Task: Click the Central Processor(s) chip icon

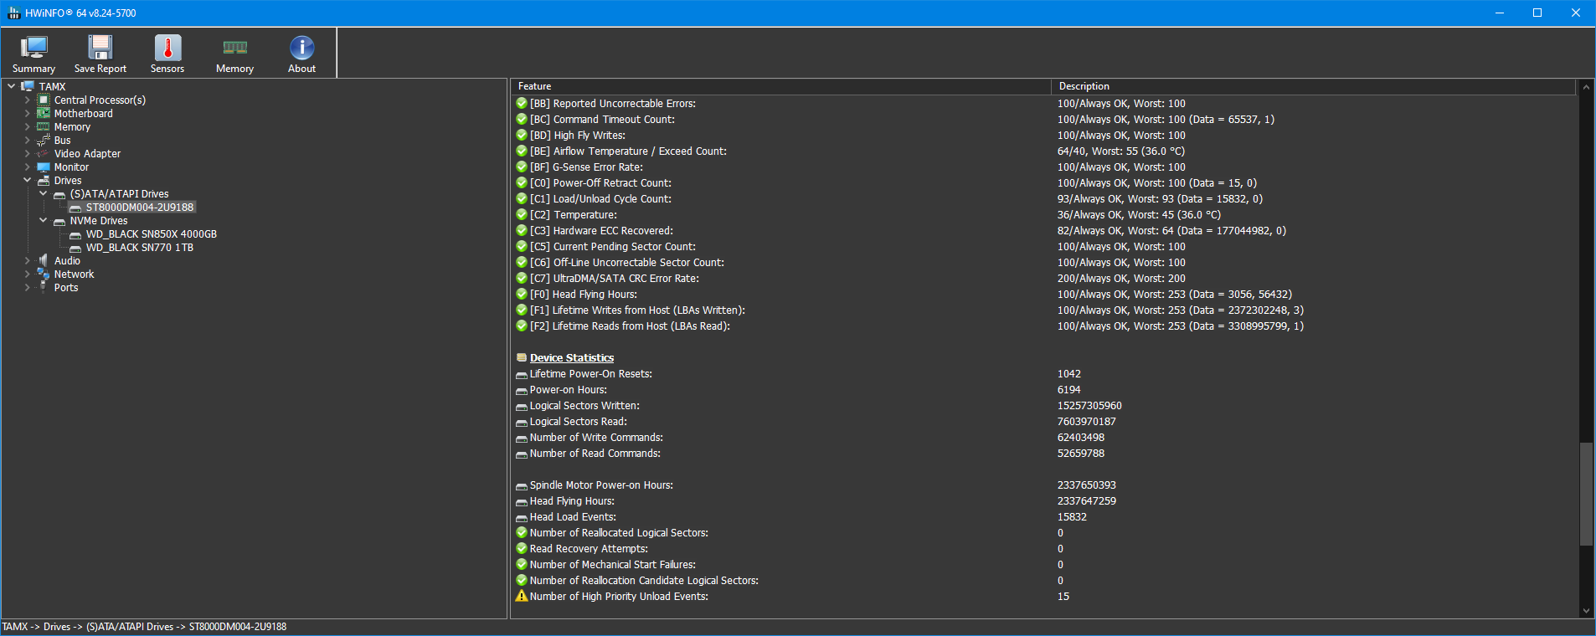Action: coord(44,100)
